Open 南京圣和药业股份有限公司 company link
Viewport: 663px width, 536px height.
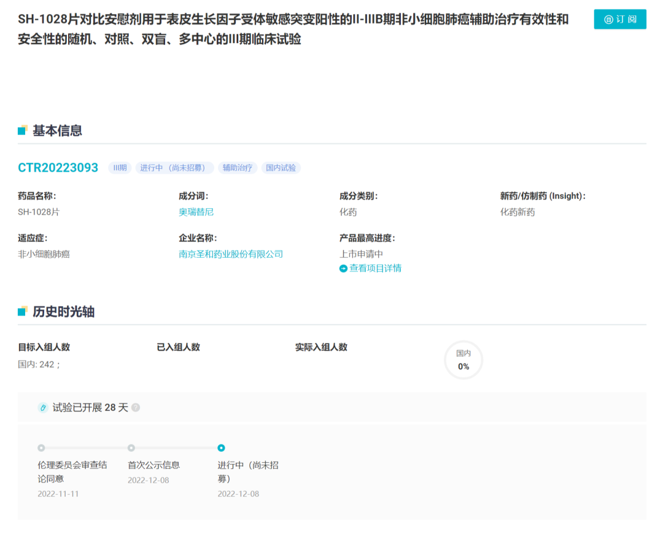(231, 254)
